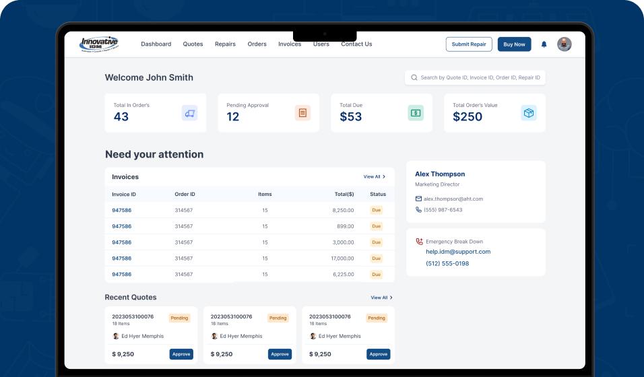Click the Alex Thompson contact name
Screen dimensions: 644x377
click(x=440, y=174)
